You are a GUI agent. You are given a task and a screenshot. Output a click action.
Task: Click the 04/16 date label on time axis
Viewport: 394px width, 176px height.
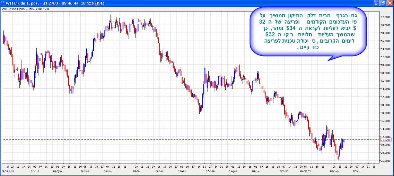[x=305, y=171]
